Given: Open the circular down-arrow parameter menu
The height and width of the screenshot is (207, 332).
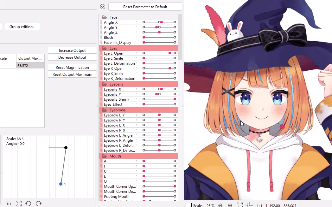Looking at the screenshot, I should (102, 7).
